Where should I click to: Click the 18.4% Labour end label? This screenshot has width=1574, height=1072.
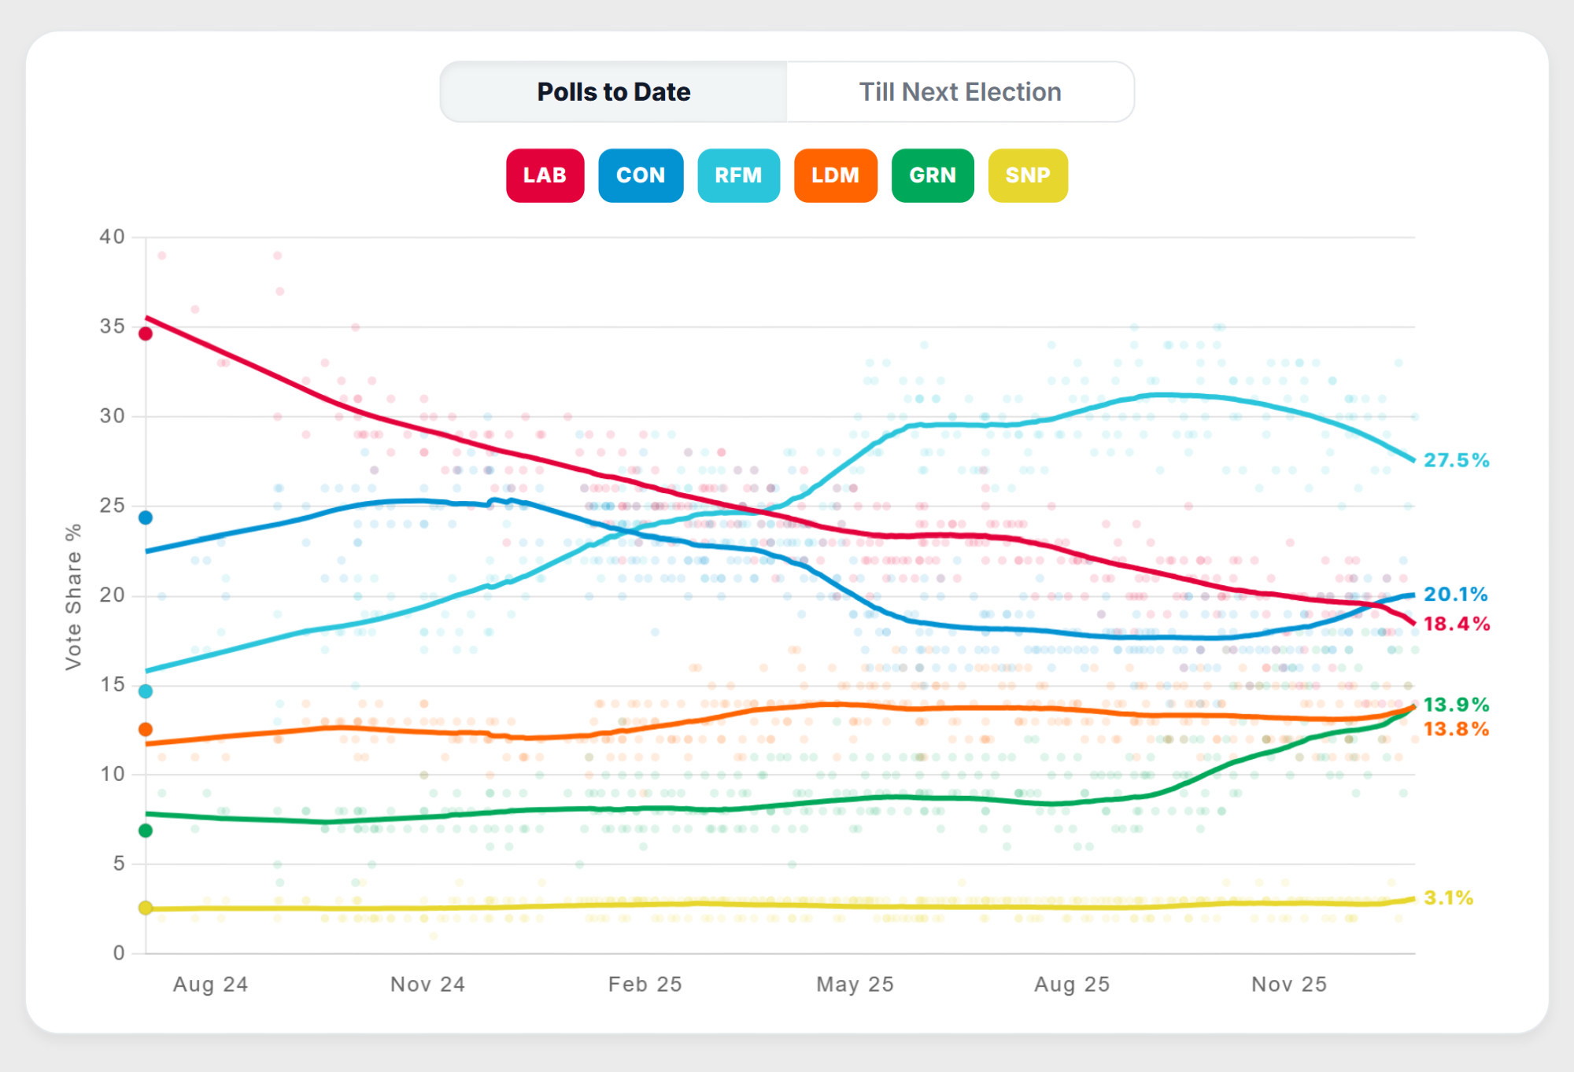point(1456,624)
